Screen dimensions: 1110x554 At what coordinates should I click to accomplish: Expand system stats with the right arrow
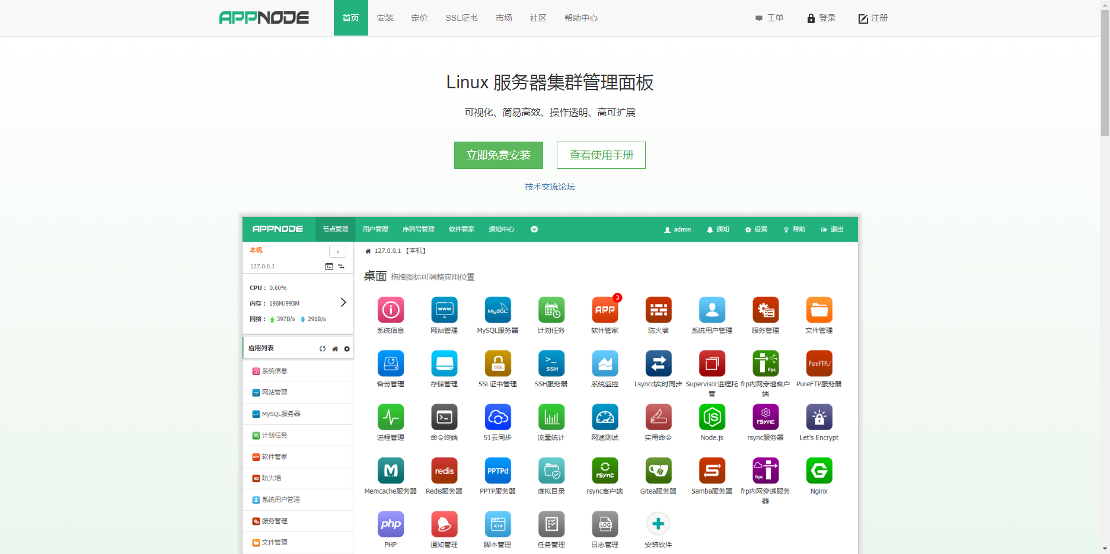pos(343,303)
